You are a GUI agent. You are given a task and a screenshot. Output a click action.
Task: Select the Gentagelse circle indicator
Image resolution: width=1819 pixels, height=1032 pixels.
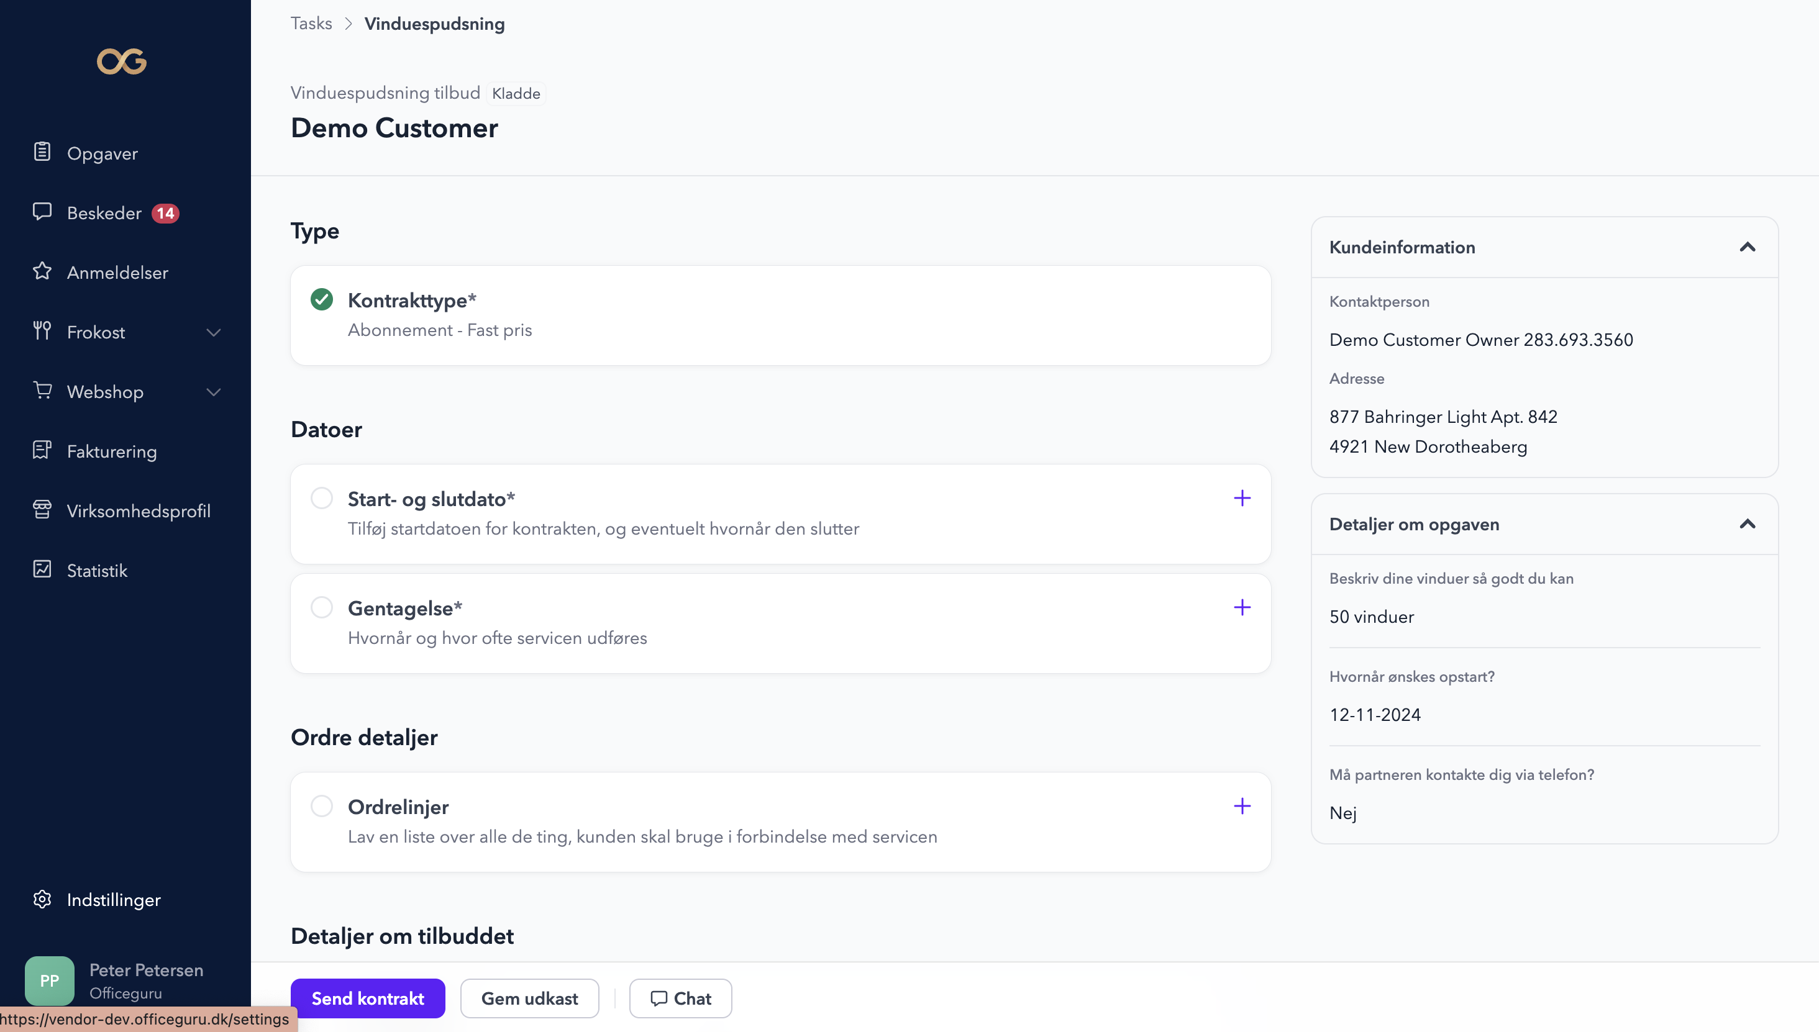[321, 607]
